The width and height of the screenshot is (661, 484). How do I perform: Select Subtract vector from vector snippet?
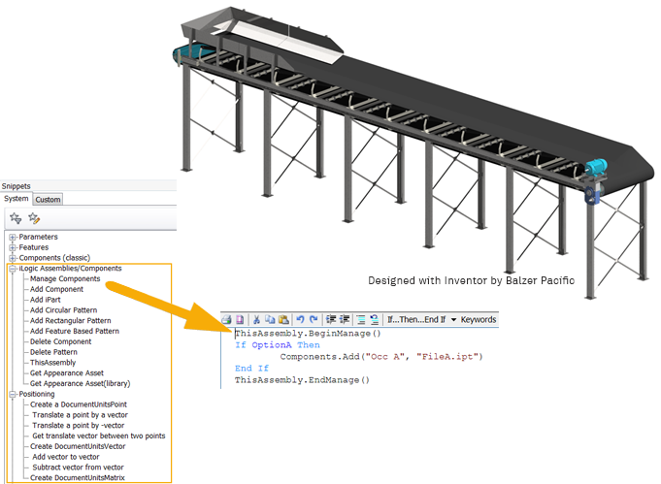[78, 468]
